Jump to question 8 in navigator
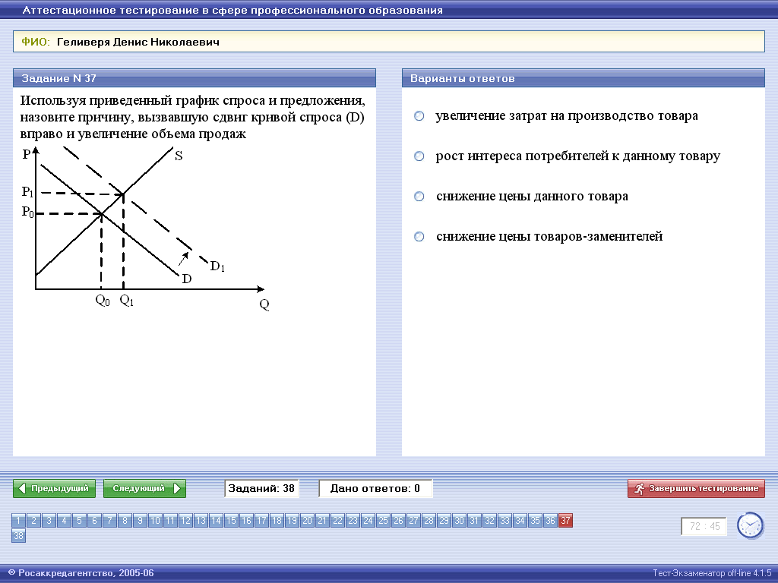This screenshot has height=583, width=778. (125, 521)
